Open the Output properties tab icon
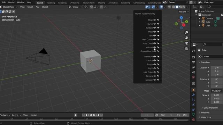The image size is (223, 125). [193, 62]
